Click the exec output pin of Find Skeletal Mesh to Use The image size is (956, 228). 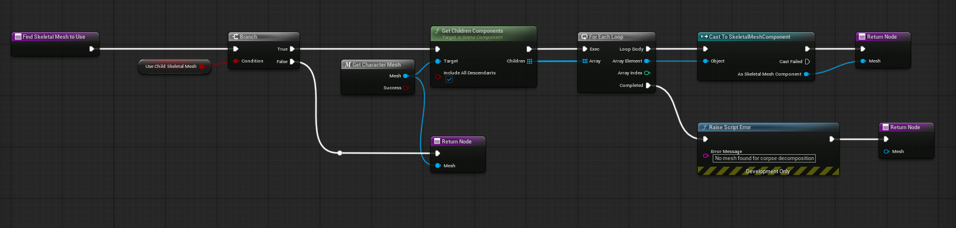pos(92,49)
